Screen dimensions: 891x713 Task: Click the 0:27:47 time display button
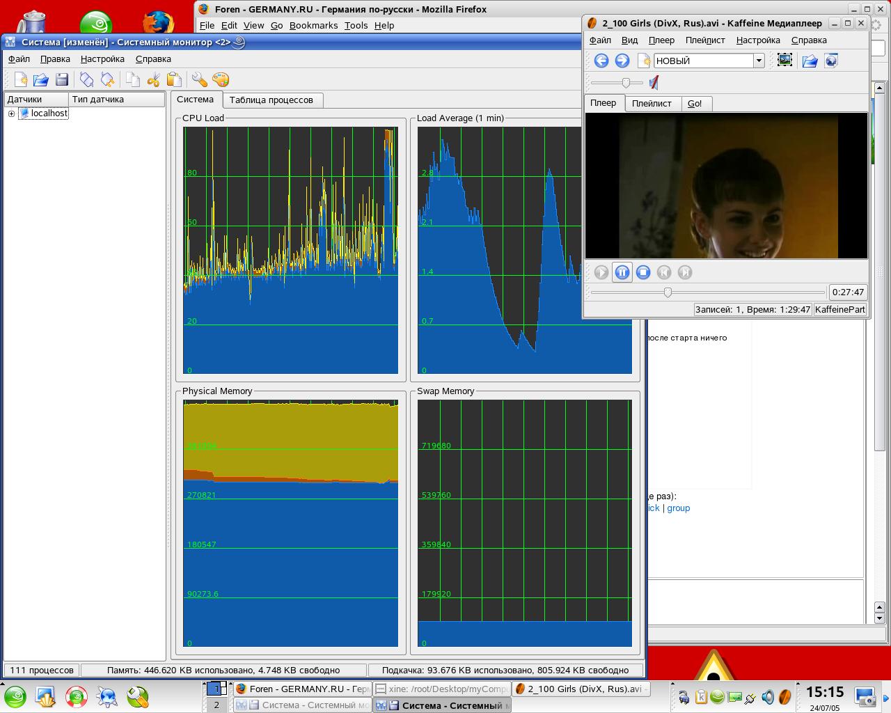tap(847, 292)
